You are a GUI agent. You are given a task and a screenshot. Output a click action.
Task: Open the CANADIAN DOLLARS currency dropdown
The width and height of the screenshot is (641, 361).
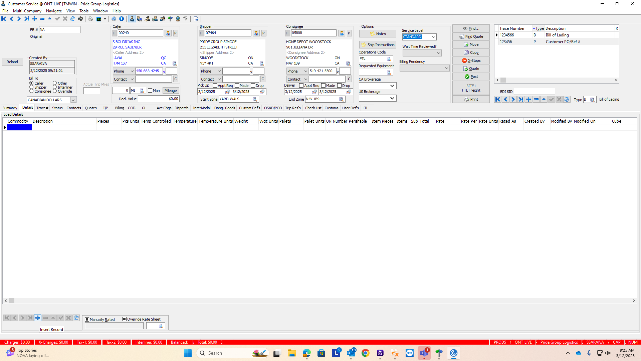[x=73, y=100]
